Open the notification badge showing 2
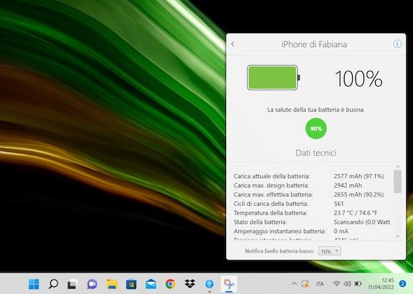 [x=402, y=284]
